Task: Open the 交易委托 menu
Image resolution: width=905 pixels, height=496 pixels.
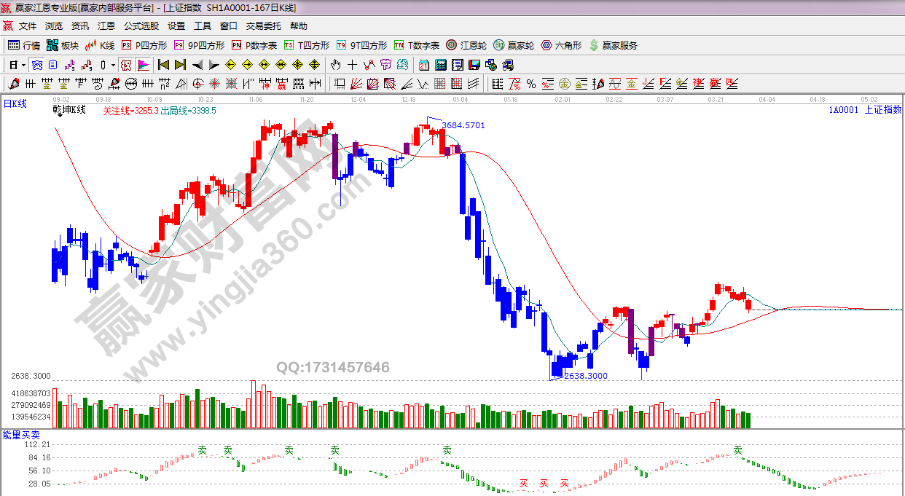Action: tap(263, 25)
